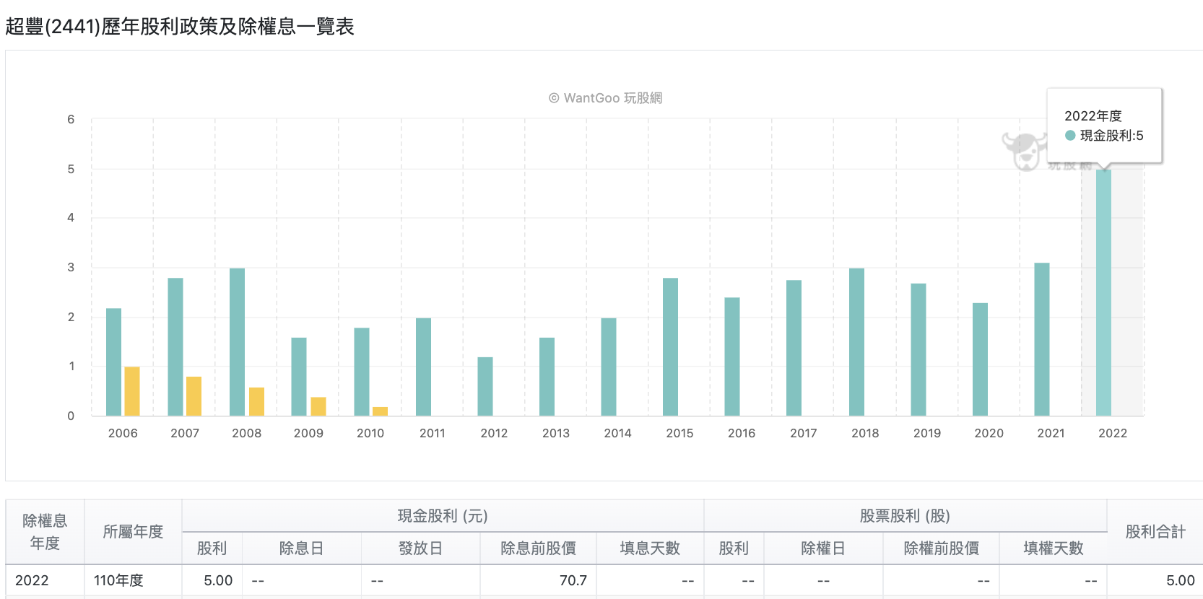Image resolution: width=1203 pixels, height=599 pixels.
Task: Click the 2006 yellow stock dividend bar
Action: [x=132, y=391]
